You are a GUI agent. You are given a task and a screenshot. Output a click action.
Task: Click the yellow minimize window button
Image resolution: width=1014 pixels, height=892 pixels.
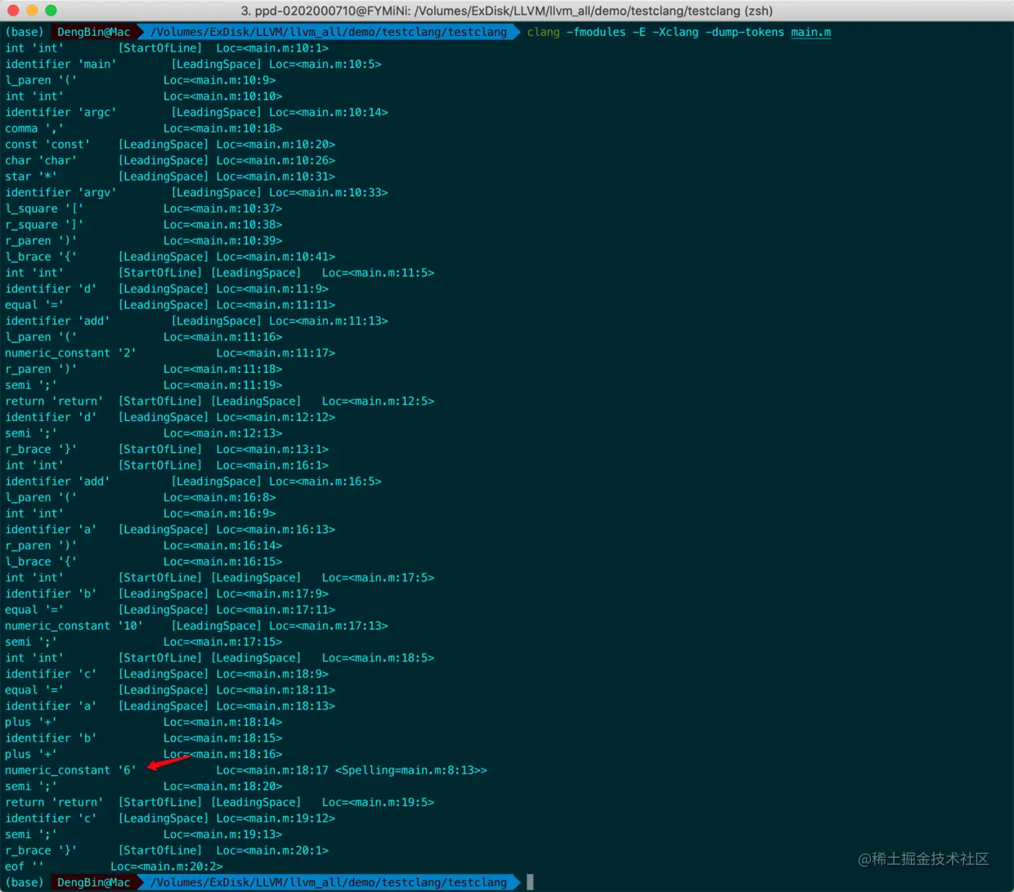coord(33,11)
